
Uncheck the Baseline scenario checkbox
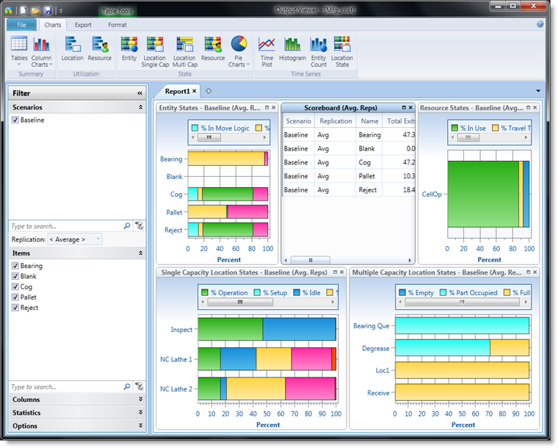tap(15, 120)
